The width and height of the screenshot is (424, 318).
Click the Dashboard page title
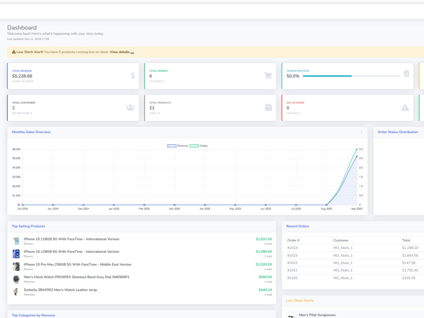22,28
